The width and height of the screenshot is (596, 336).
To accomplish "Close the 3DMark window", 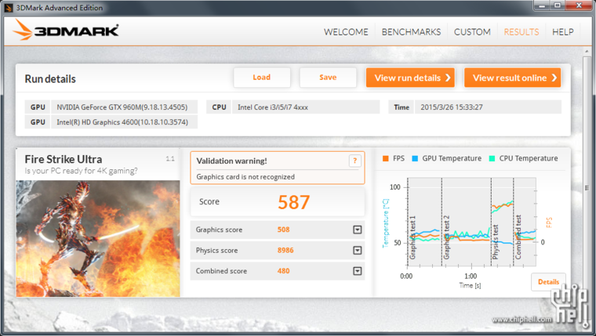I will (x=579, y=5).
